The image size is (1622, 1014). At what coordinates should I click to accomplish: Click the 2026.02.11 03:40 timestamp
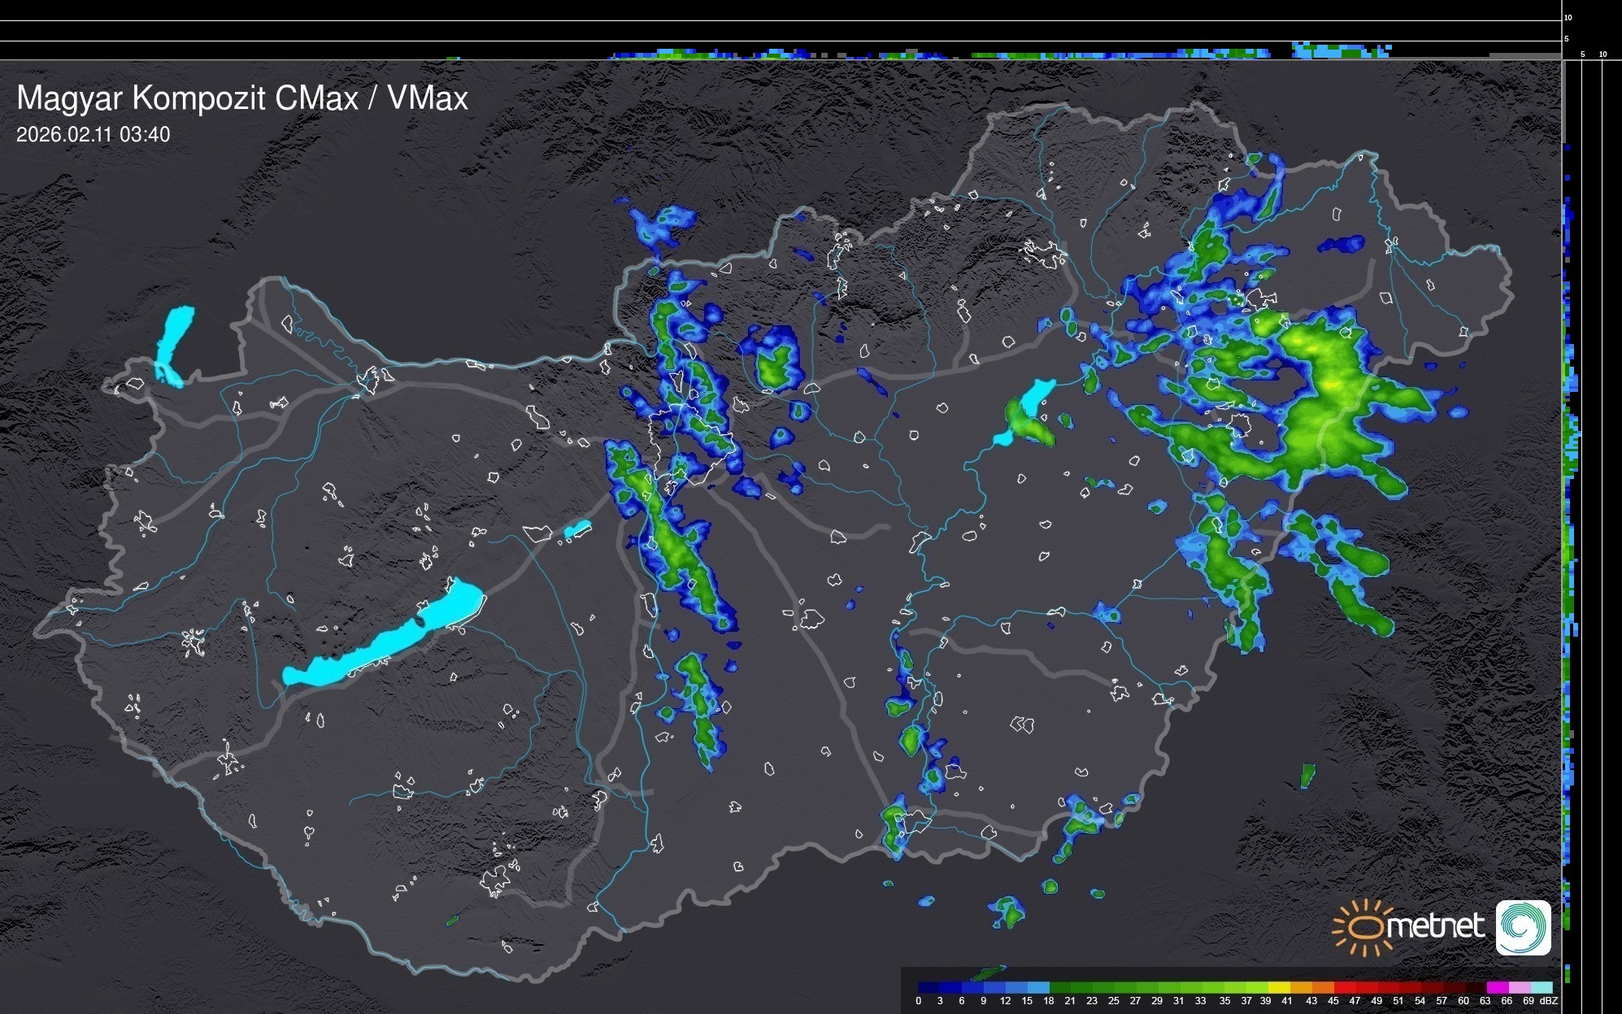pos(93,135)
